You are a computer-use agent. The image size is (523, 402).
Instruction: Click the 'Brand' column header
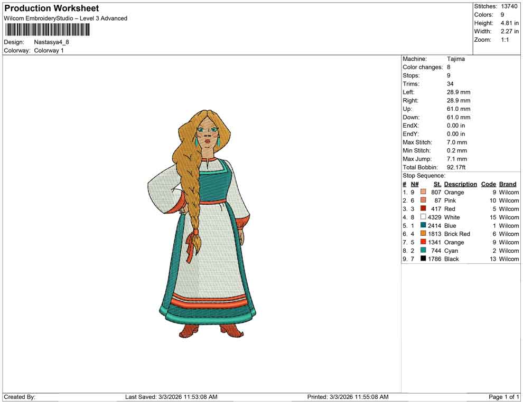coord(508,184)
